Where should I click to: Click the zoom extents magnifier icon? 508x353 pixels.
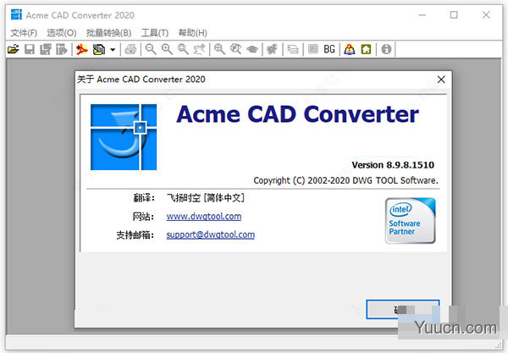[x=219, y=49]
